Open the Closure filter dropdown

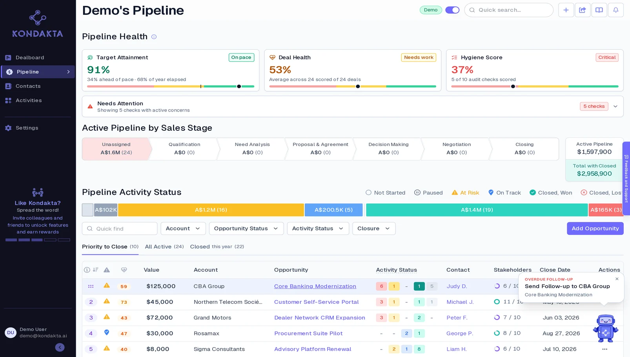(x=374, y=229)
